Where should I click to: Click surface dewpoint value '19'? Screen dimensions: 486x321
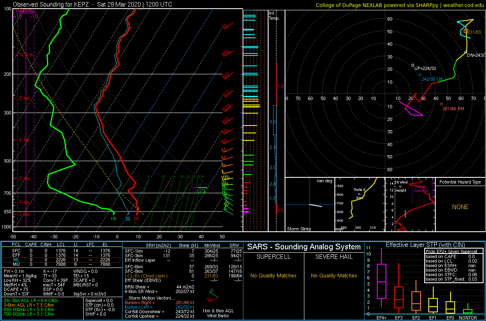(x=113, y=219)
